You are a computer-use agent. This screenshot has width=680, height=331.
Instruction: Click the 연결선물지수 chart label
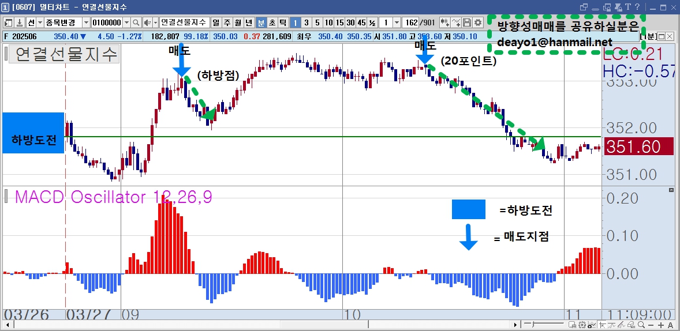click(64, 55)
